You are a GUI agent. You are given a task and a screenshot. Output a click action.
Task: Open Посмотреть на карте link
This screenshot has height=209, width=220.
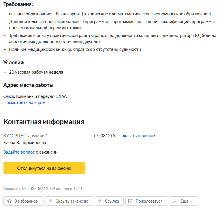pos(24,102)
